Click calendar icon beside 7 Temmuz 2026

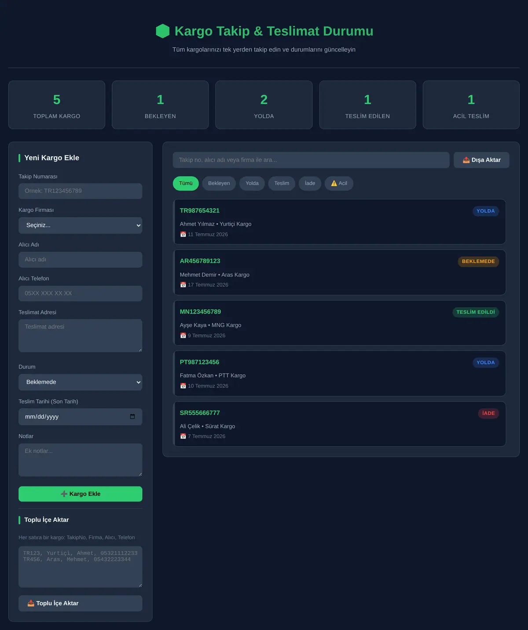click(183, 436)
